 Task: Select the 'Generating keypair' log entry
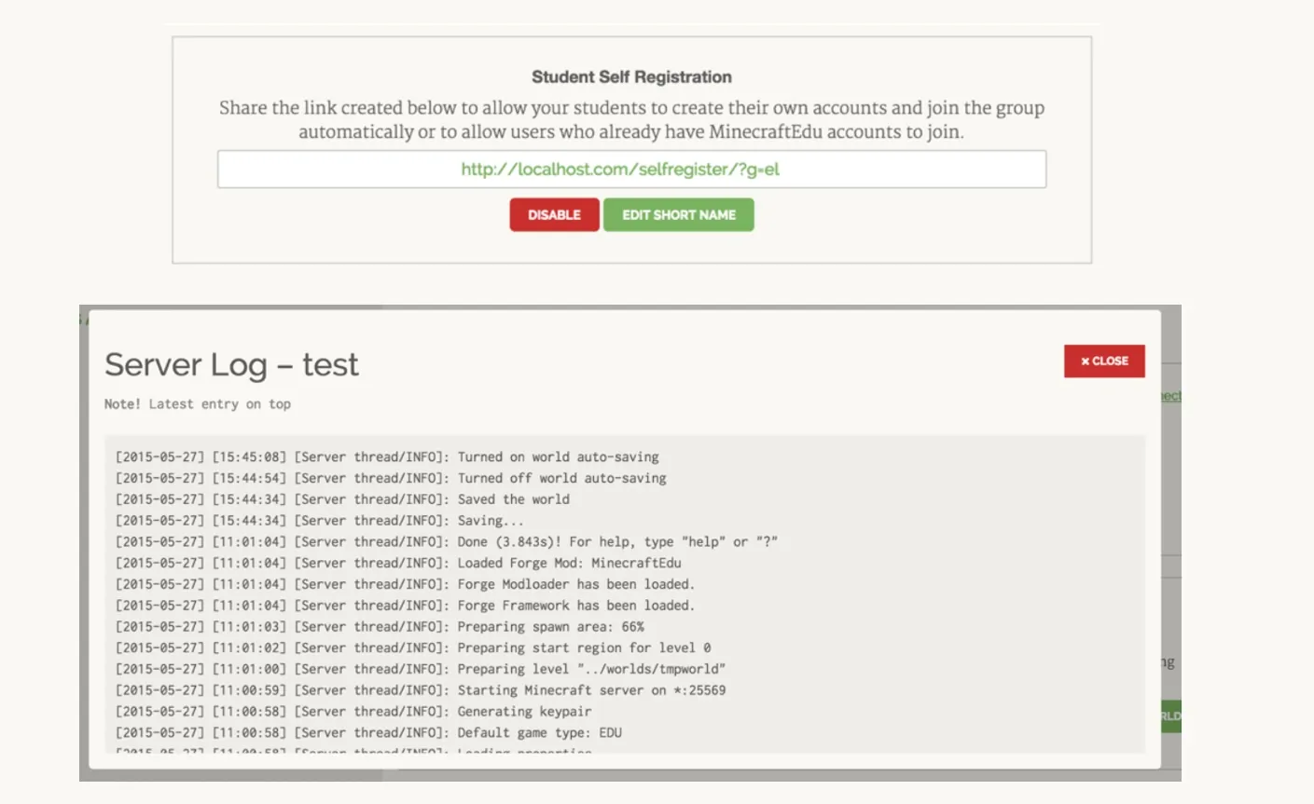pos(353,712)
